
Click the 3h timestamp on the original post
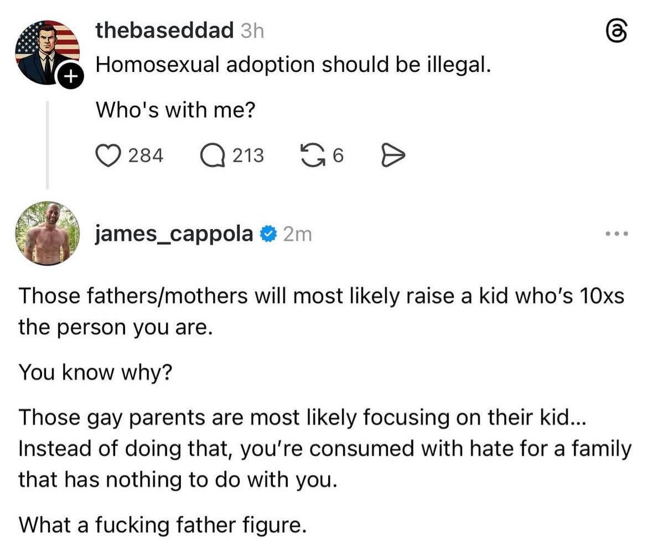click(x=252, y=31)
